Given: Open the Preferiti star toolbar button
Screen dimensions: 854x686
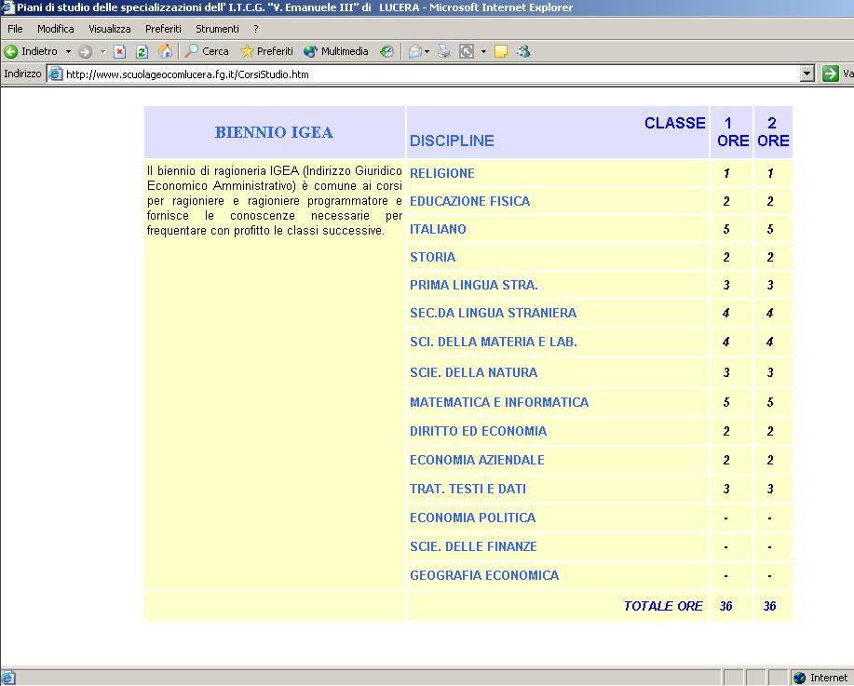Looking at the screenshot, I should tap(266, 51).
